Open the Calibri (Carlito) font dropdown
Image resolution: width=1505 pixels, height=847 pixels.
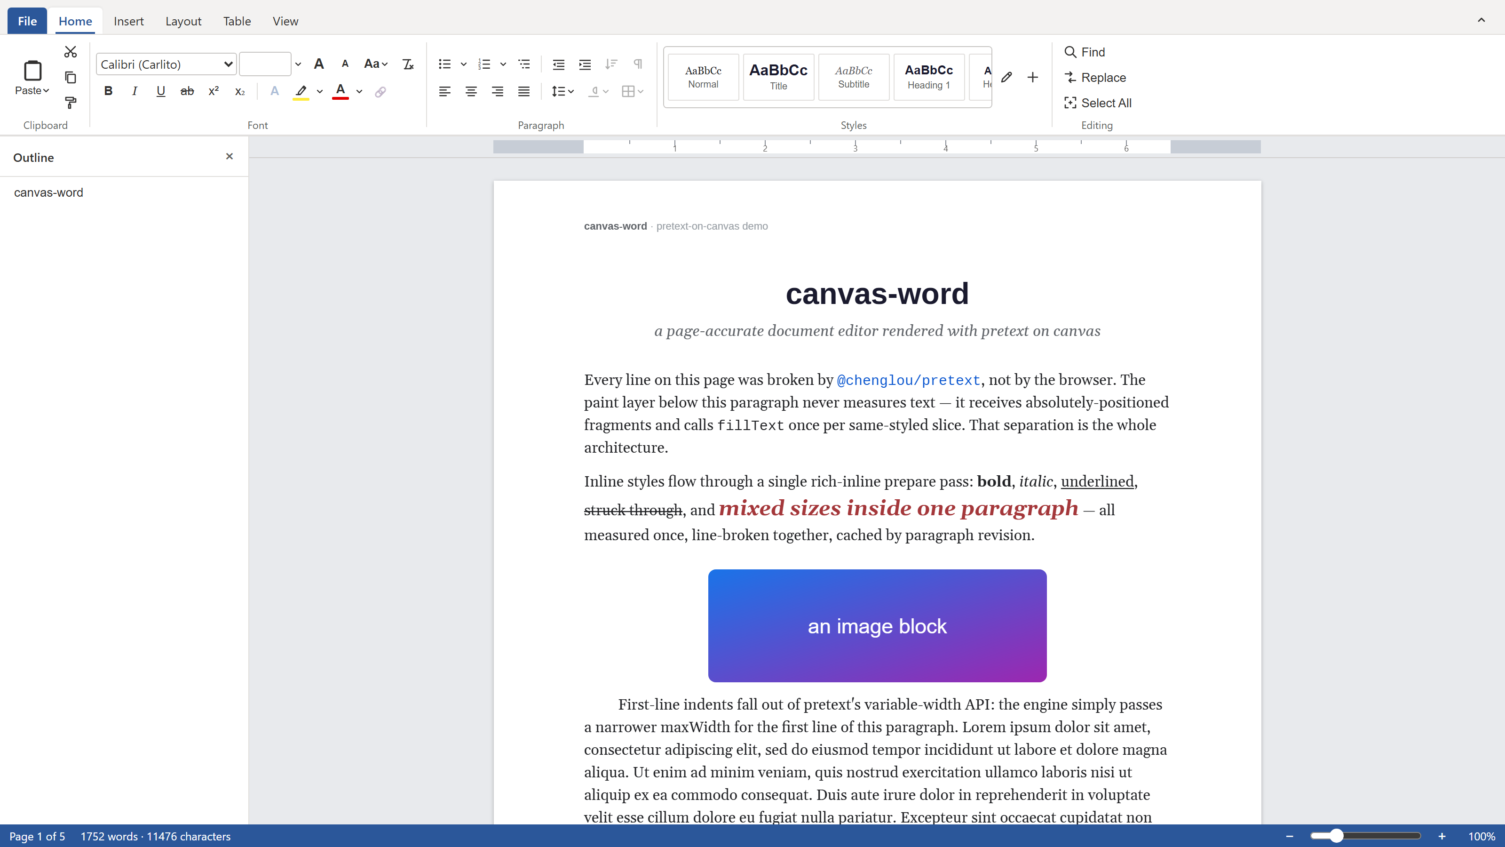[166, 64]
